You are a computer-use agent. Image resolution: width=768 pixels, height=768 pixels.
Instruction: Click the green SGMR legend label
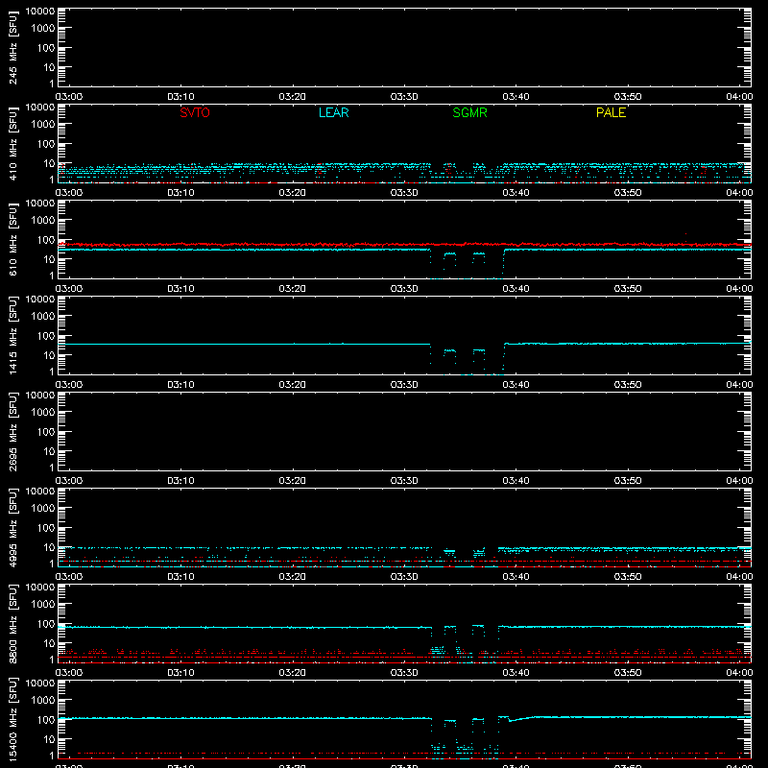[x=469, y=112]
